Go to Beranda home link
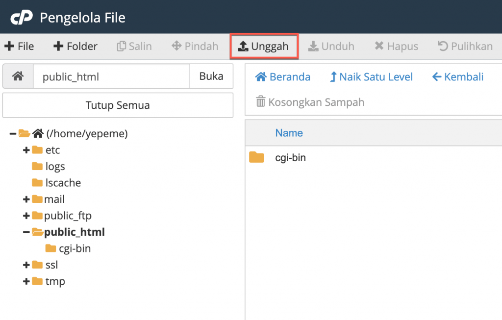Image resolution: width=502 pixels, height=320 pixels. [283, 77]
